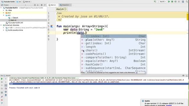
Task: Choose equals(other: Any?) suggestion
Action: click(x=114, y=61)
